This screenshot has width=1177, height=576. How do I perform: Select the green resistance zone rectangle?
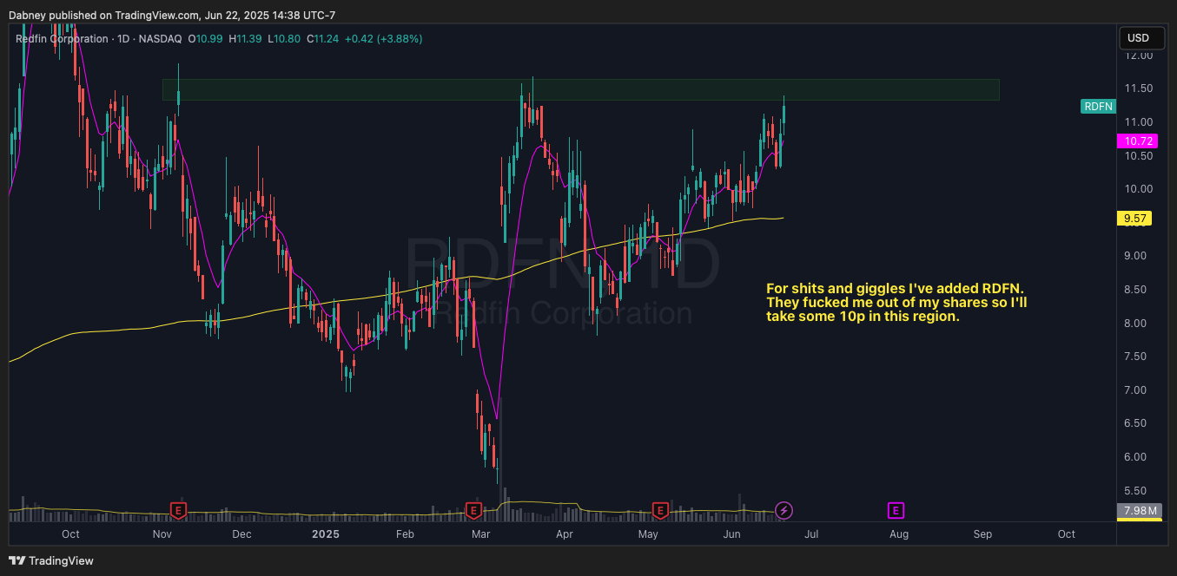click(x=580, y=90)
